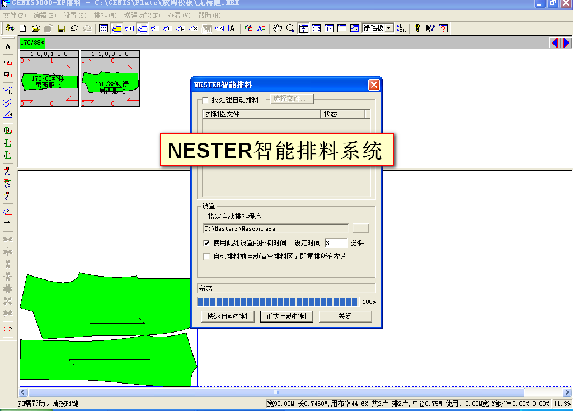573x411 pixels.
Task: Click the blue left arrow at top right
Action: tap(555, 43)
